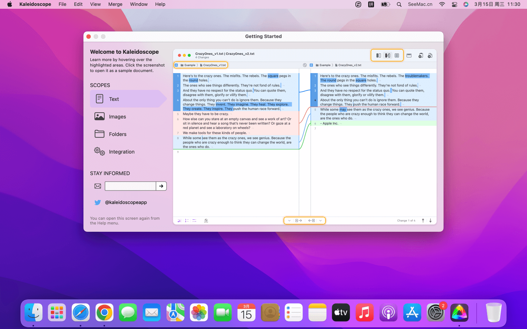The width and height of the screenshot is (527, 329).
Task: Open Trash in the Dock
Action: (493, 313)
